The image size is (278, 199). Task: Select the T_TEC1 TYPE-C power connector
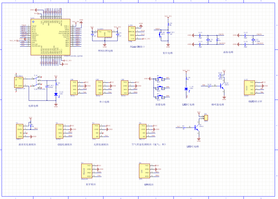click(19, 82)
